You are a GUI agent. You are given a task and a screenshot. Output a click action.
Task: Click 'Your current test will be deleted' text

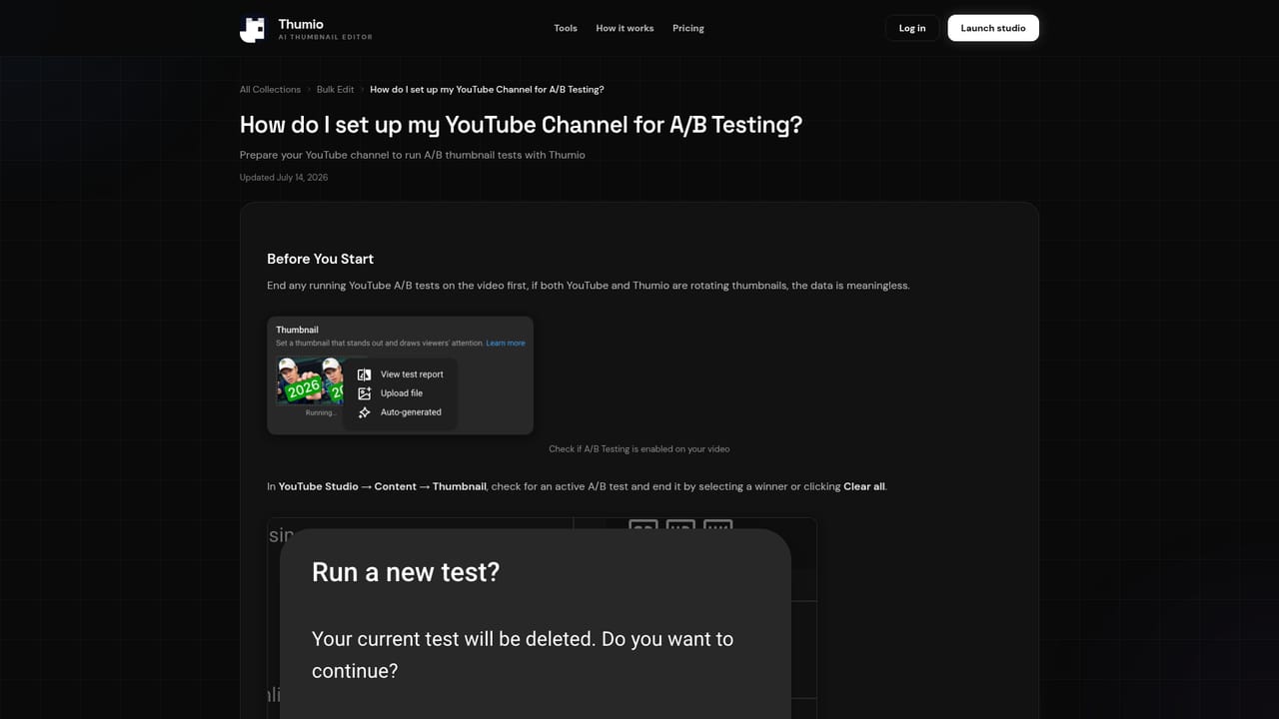click(523, 654)
